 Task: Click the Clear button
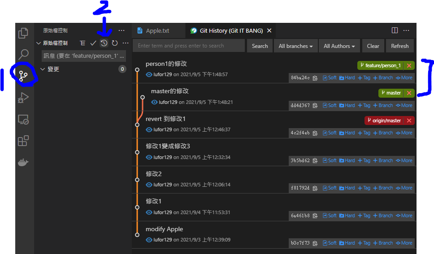point(373,46)
